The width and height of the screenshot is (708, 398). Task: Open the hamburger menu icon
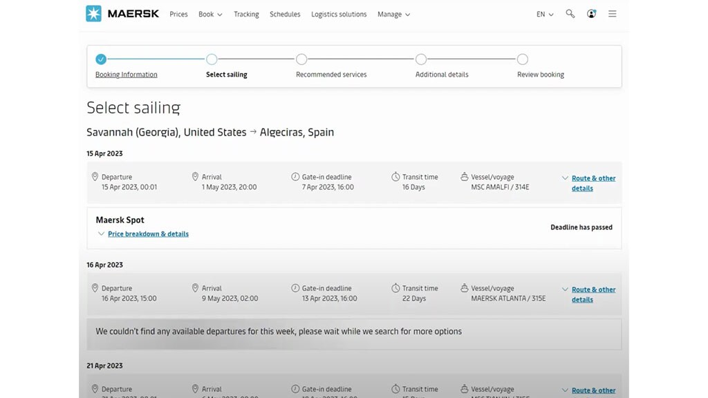(x=612, y=14)
